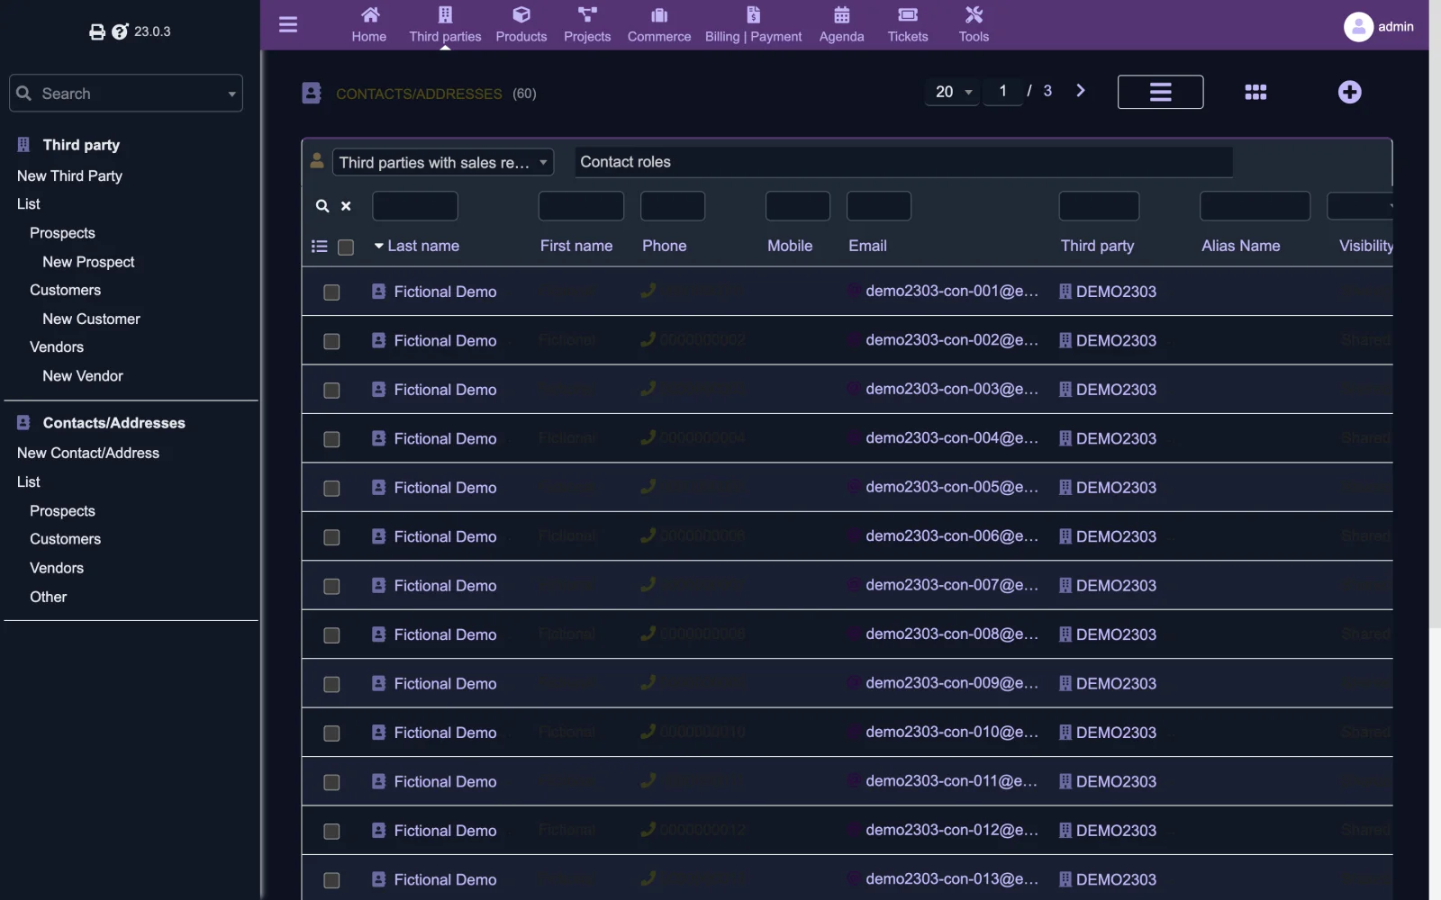This screenshot has height=900, width=1441.
Task: Open the online help icon
Action: [120, 31]
